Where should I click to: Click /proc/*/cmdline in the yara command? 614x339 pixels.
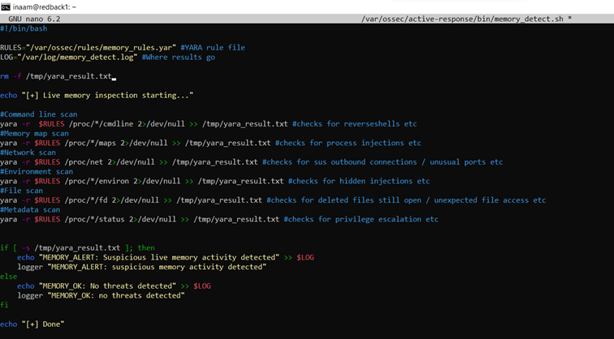click(101, 124)
